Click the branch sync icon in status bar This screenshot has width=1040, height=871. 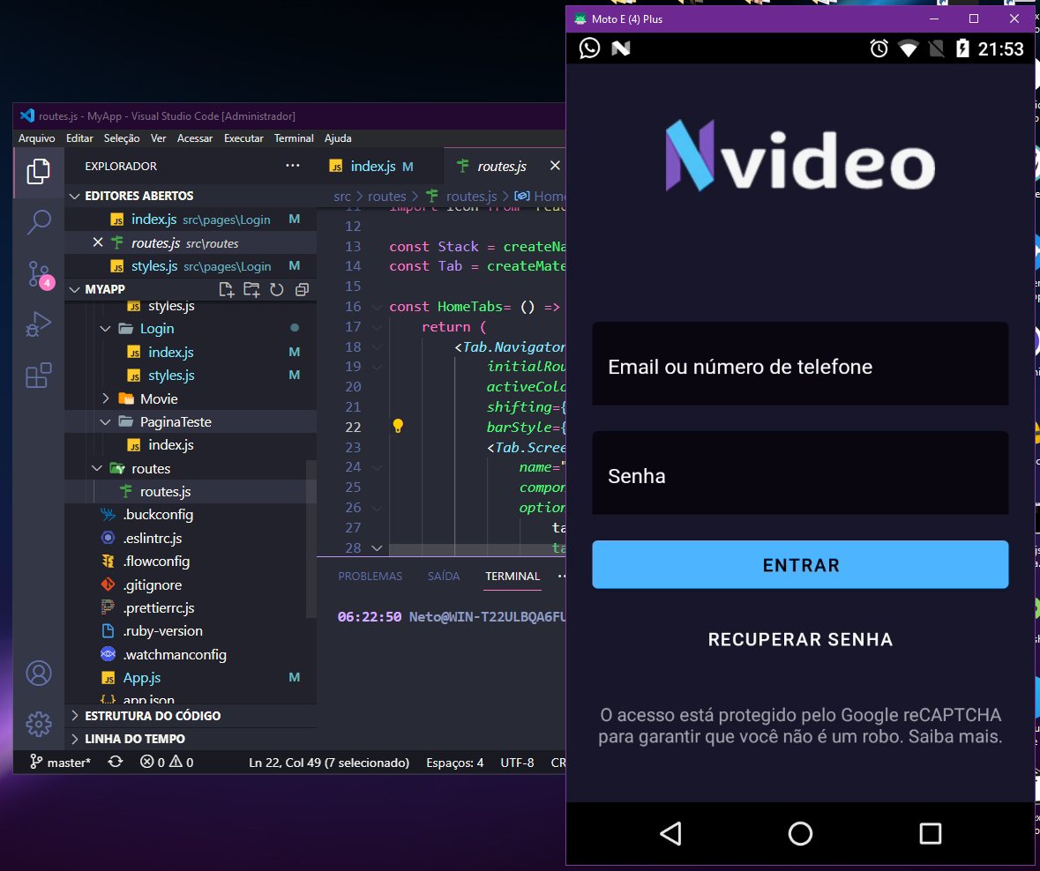[115, 762]
